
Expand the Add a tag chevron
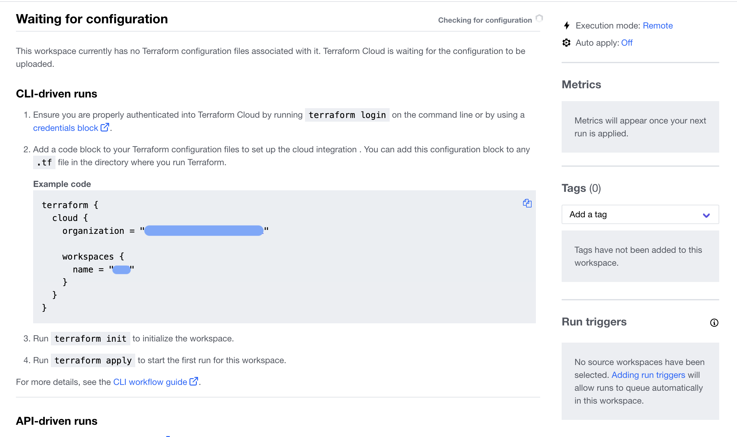[706, 215]
